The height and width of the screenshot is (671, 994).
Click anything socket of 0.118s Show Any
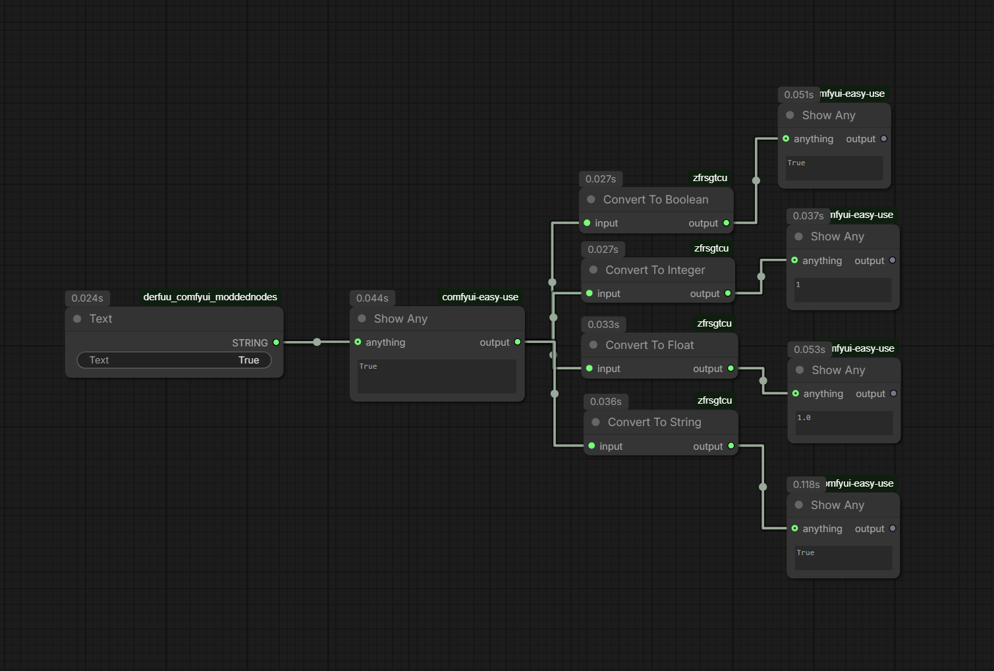pyautogui.click(x=794, y=528)
